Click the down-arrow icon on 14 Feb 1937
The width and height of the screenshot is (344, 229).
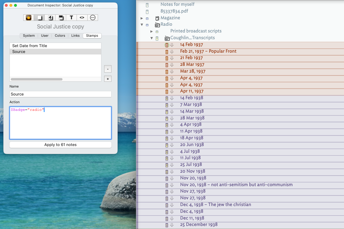click(x=172, y=45)
